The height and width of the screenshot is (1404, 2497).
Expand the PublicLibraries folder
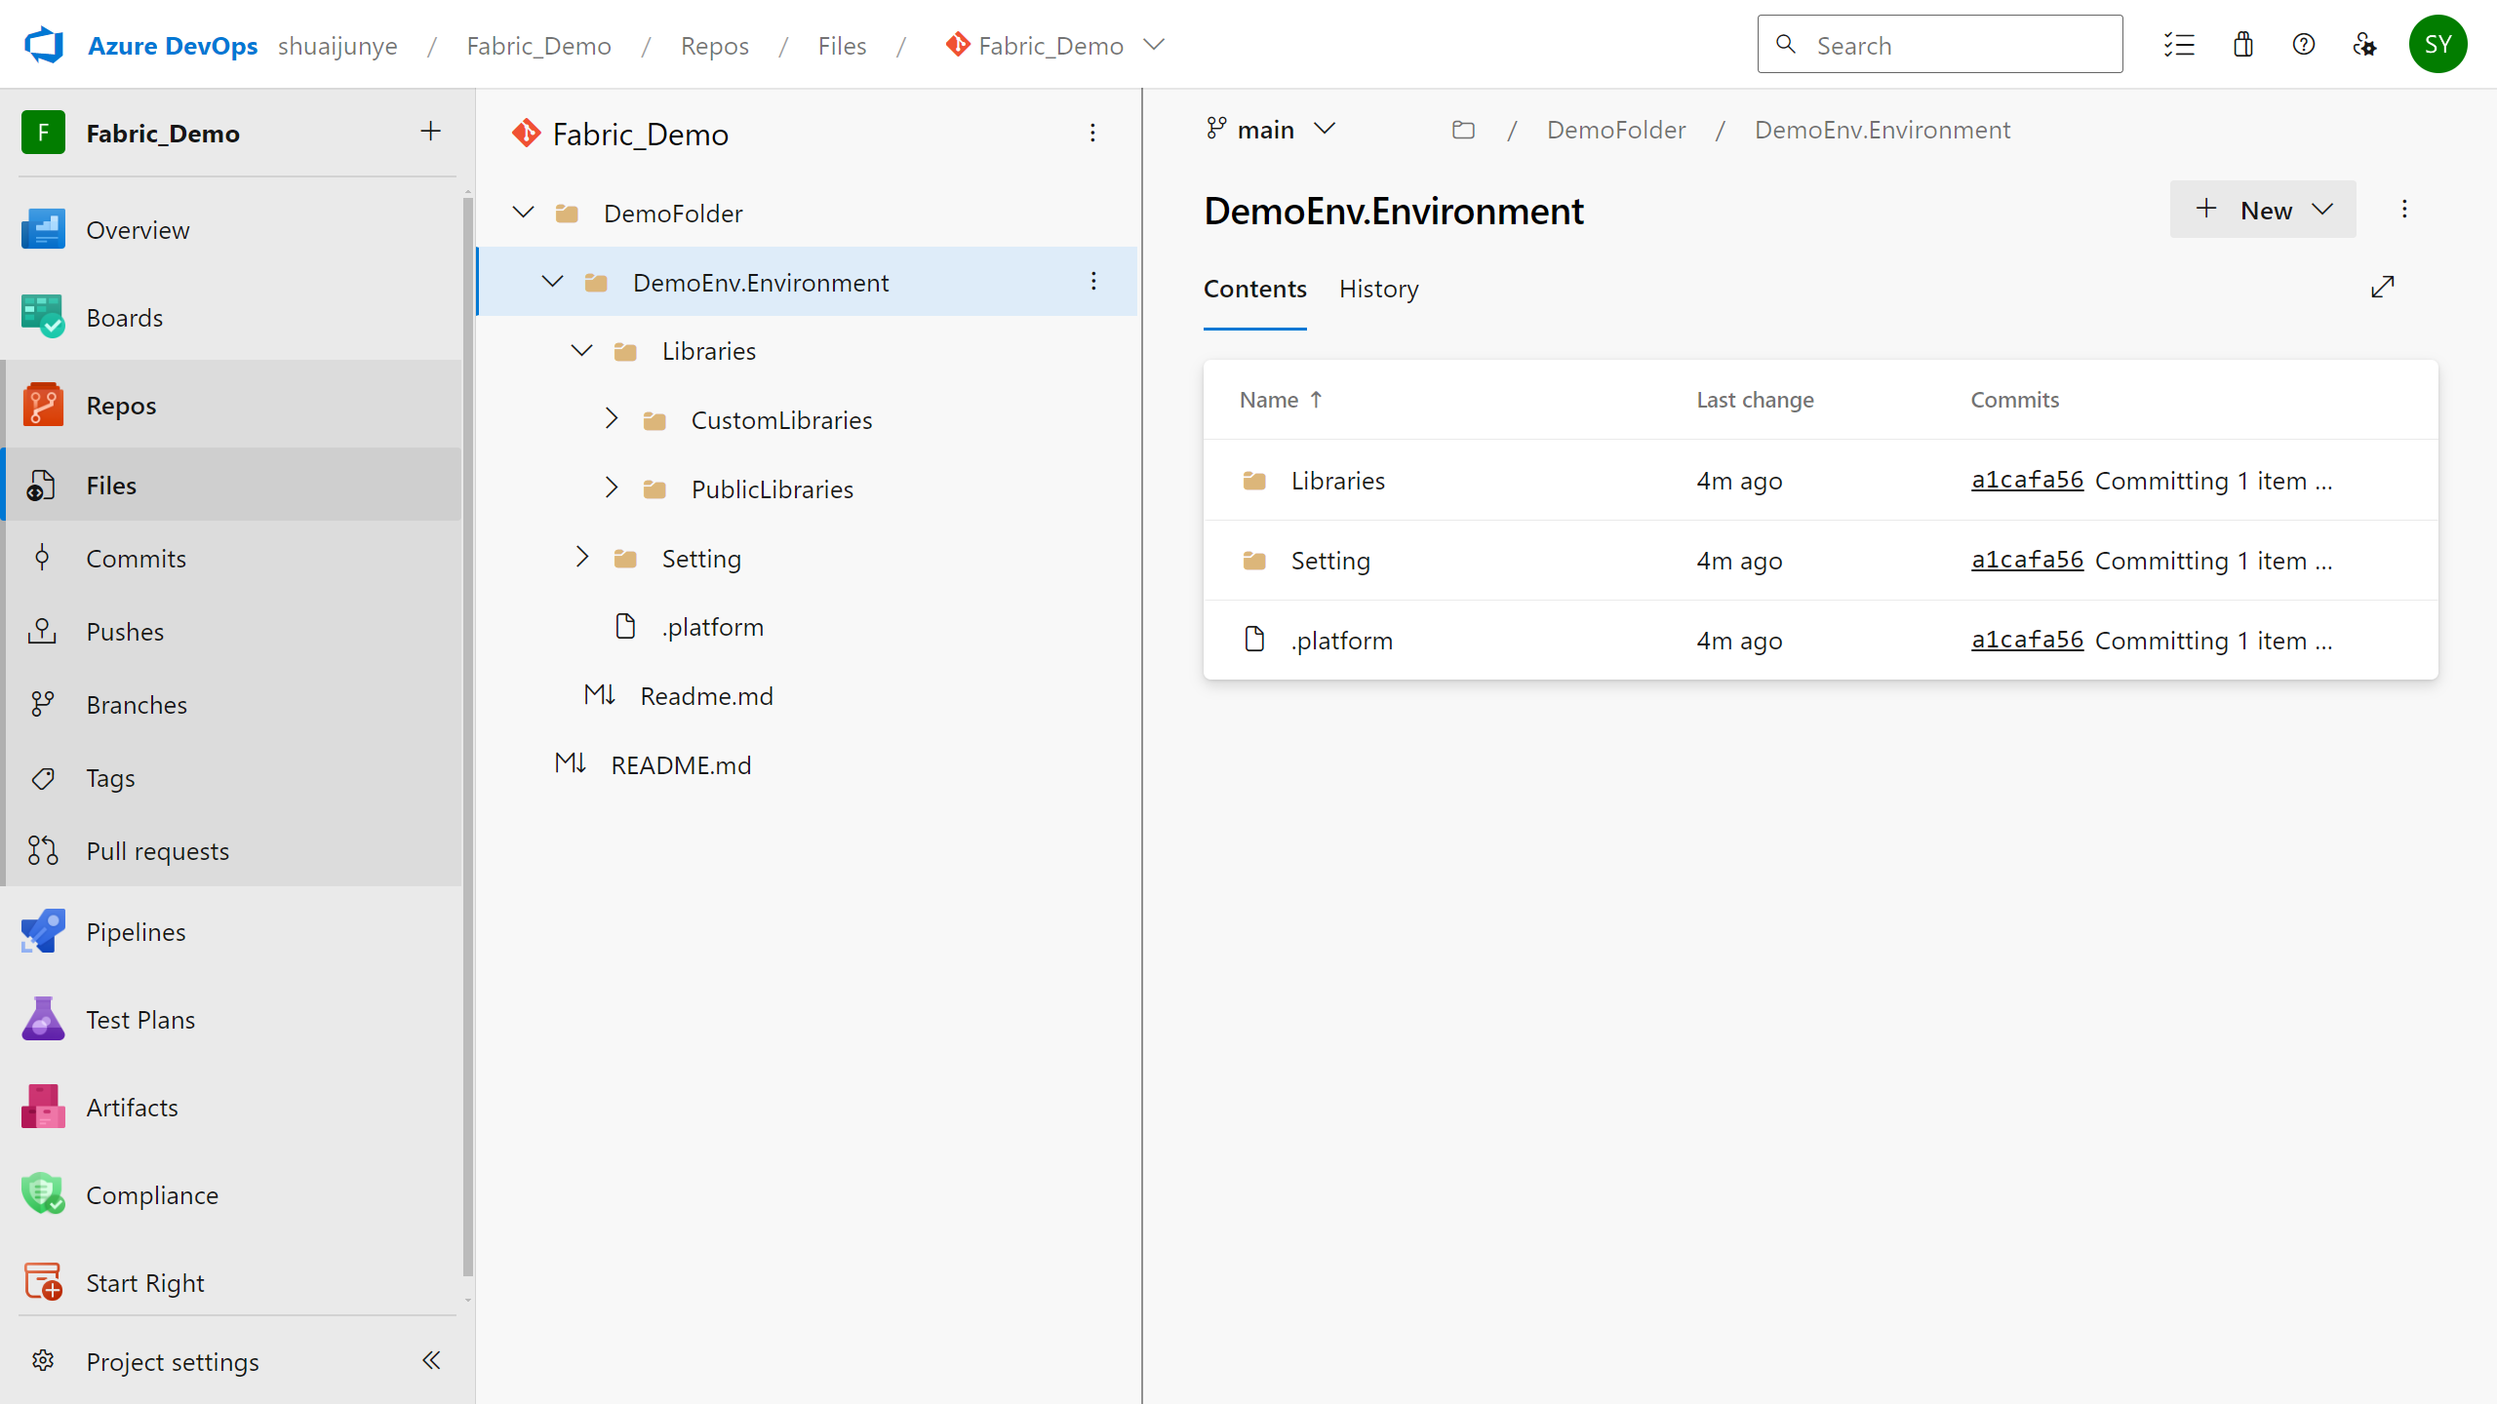click(613, 488)
